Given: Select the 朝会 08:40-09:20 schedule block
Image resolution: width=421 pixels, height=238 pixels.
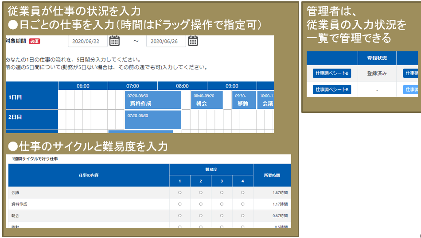Looking at the screenshot, I should tap(207, 100).
